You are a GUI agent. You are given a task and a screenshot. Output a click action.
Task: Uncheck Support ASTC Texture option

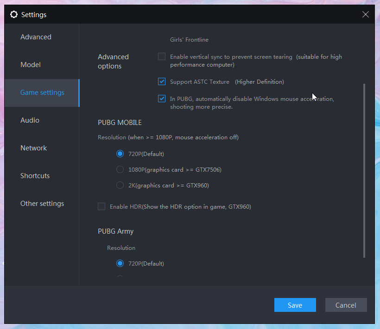tap(162, 81)
